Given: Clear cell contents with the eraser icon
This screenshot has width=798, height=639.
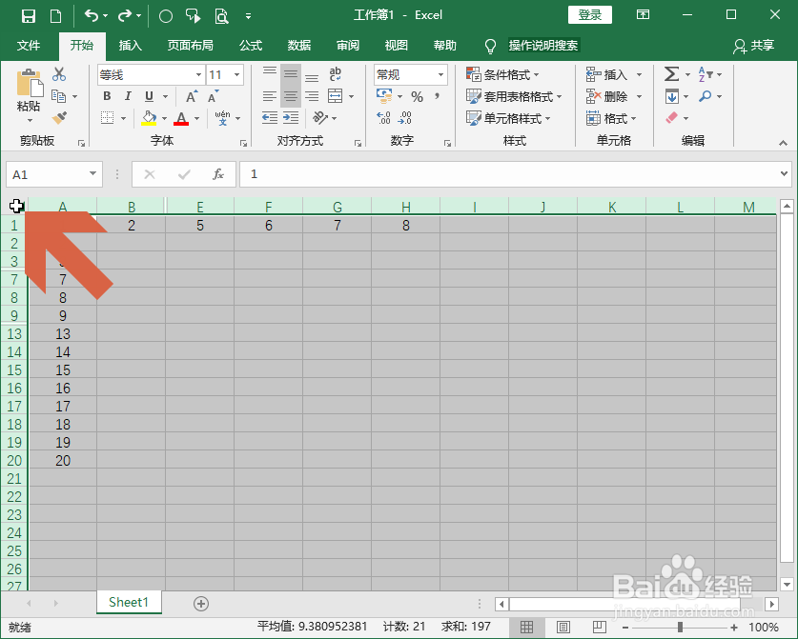Looking at the screenshot, I should (x=672, y=118).
